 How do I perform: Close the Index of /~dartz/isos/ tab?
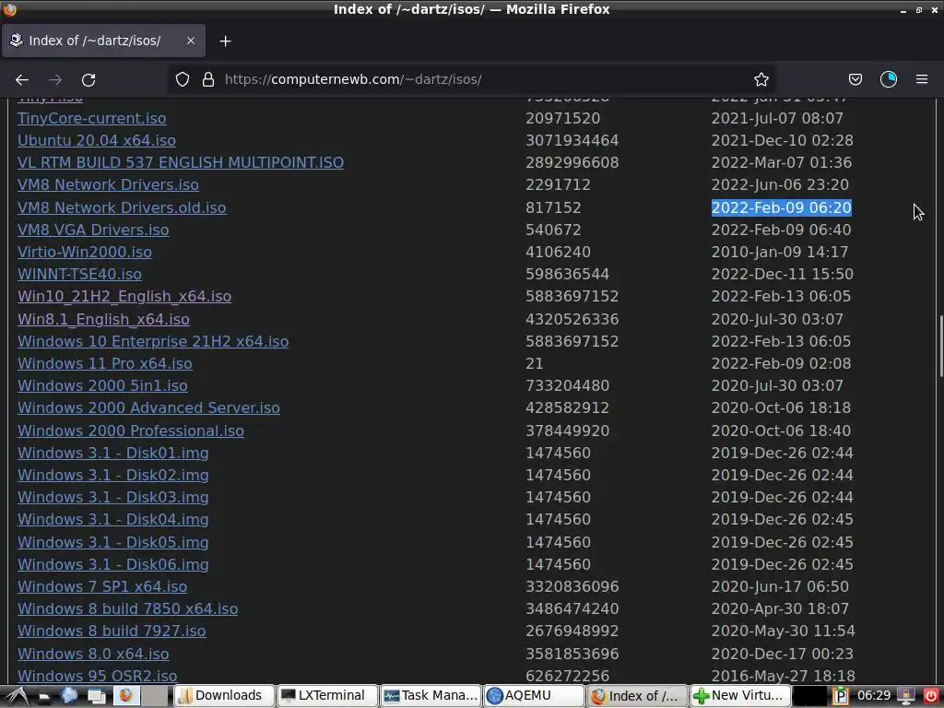pyautogui.click(x=190, y=41)
